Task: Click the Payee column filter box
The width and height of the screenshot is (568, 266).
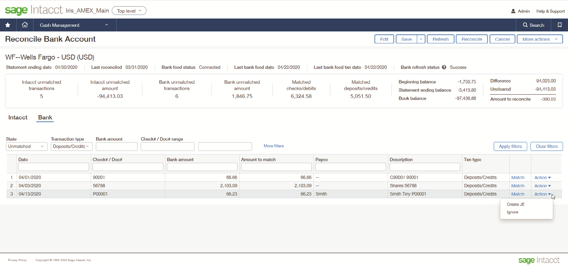Action: 351,167
